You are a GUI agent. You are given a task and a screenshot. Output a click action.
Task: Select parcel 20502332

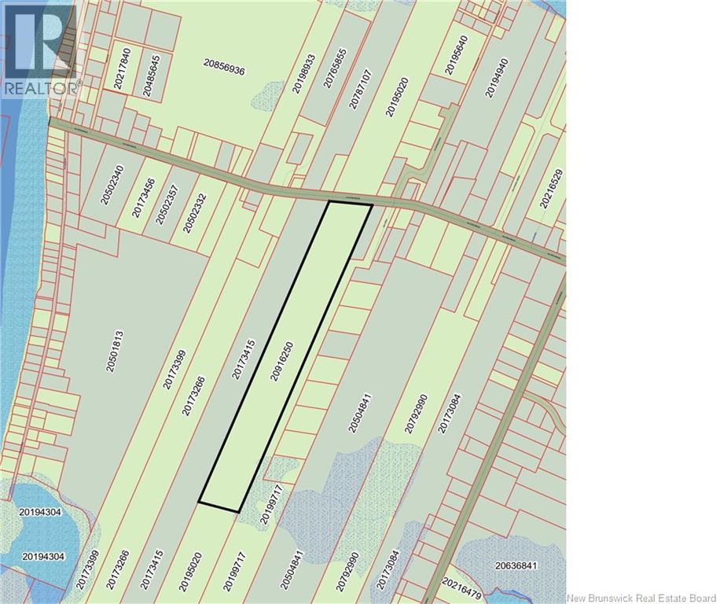tap(193, 212)
